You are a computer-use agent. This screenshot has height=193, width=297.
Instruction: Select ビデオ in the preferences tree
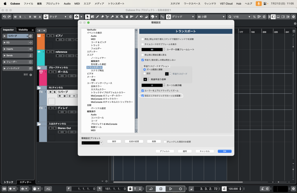tap(90, 74)
